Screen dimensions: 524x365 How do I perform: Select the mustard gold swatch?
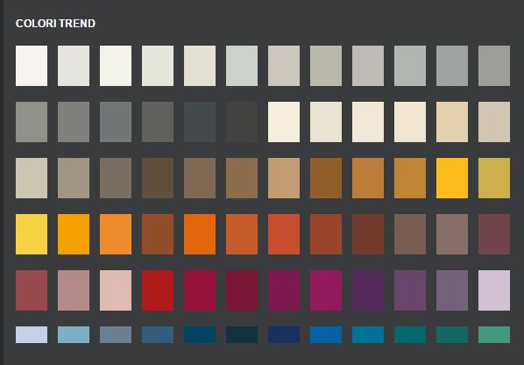click(x=494, y=178)
